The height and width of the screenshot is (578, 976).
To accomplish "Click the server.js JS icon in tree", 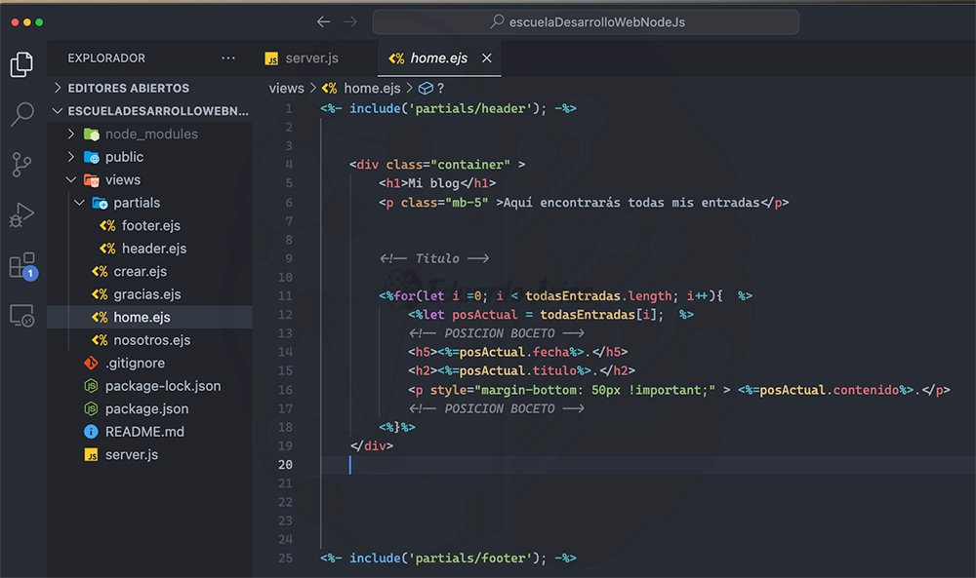I will pyautogui.click(x=91, y=455).
